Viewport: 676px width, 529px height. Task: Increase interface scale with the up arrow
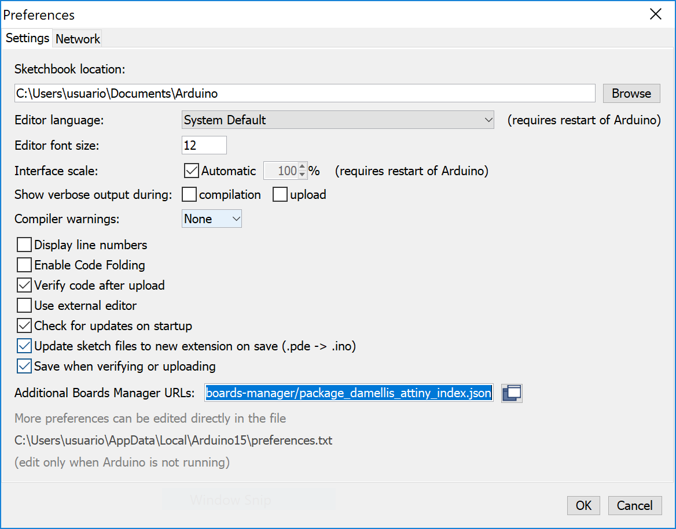pos(302,168)
